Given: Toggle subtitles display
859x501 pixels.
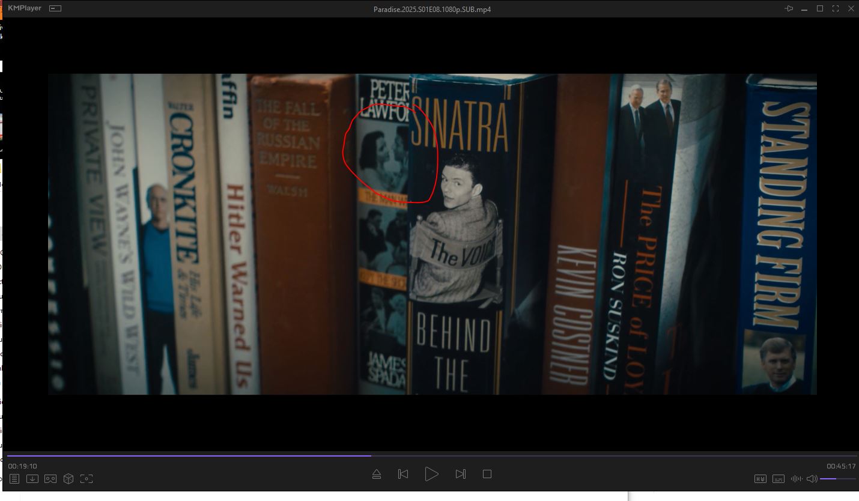Looking at the screenshot, I should point(779,479).
